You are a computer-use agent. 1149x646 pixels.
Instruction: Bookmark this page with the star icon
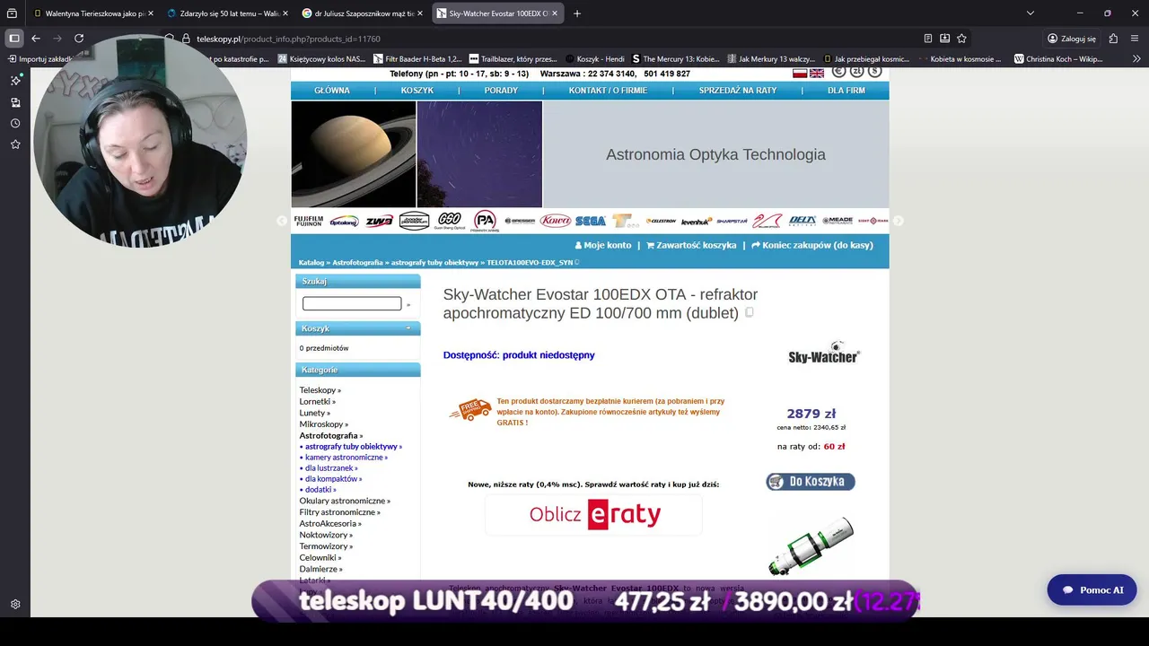(961, 39)
